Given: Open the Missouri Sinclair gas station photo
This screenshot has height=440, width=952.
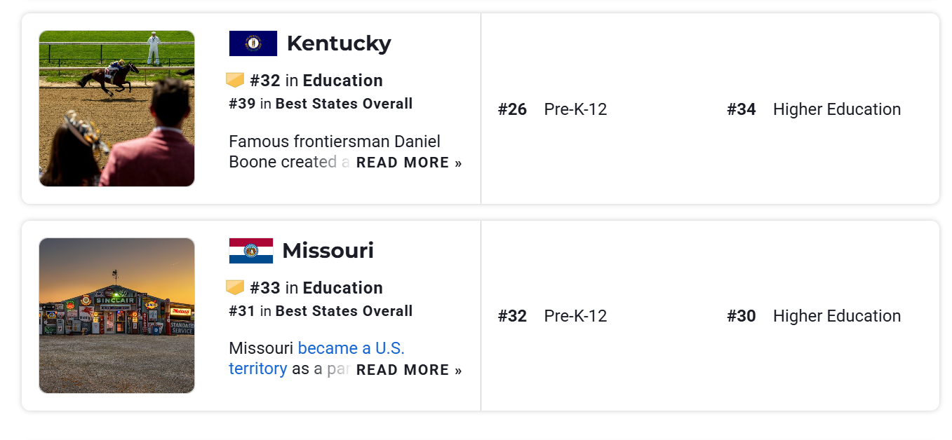Looking at the screenshot, I should click(116, 315).
